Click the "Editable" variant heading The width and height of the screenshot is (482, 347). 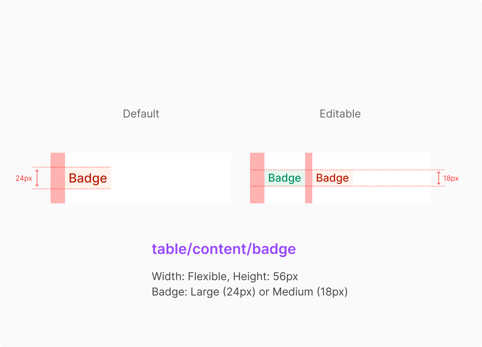click(x=340, y=114)
